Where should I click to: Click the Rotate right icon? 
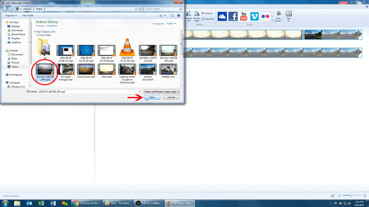[x=196, y=16]
